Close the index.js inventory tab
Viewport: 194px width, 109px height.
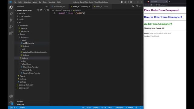pos(90,6)
